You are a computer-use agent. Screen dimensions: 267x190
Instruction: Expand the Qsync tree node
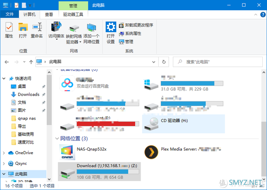4,164
